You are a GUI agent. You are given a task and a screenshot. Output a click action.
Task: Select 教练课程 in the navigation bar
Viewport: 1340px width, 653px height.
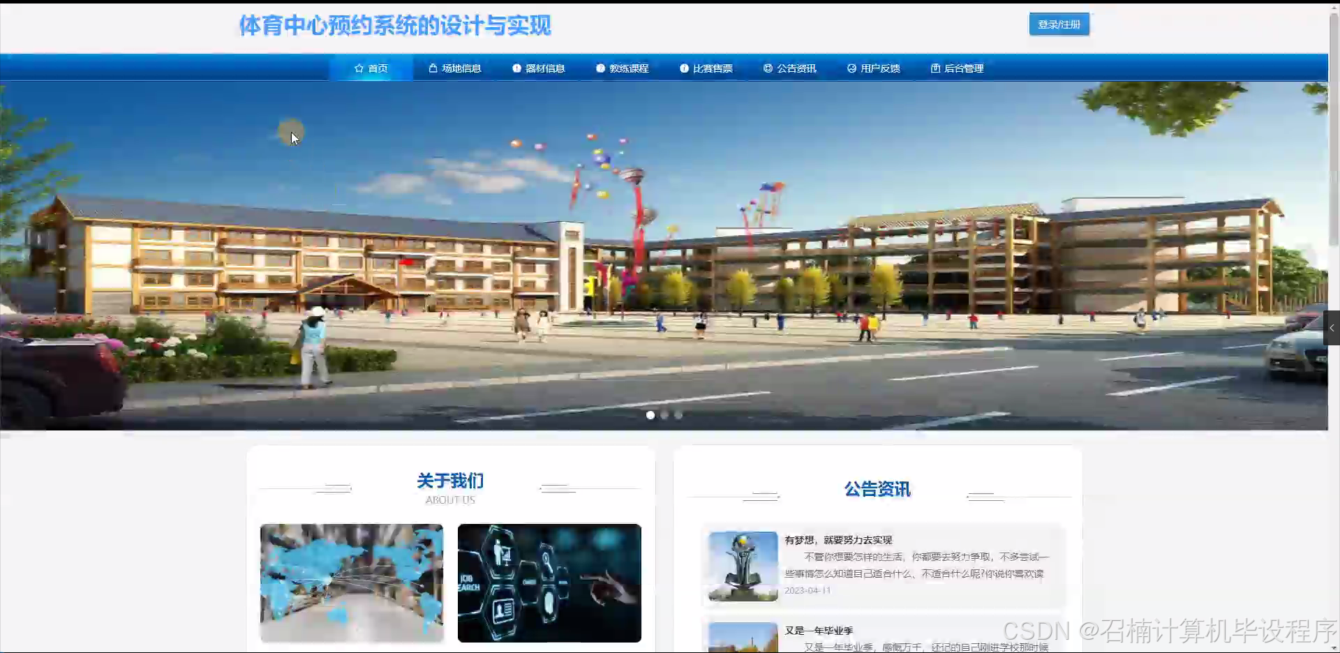[x=622, y=68]
